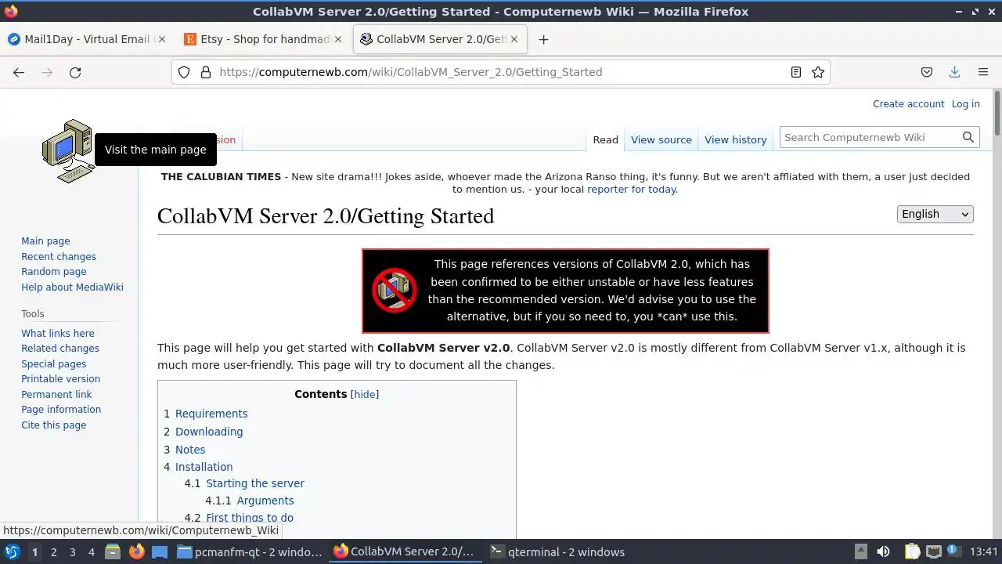The height and width of the screenshot is (564, 1002).
Task: Open file manager from taskbar quick launch
Action: coord(112,551)
